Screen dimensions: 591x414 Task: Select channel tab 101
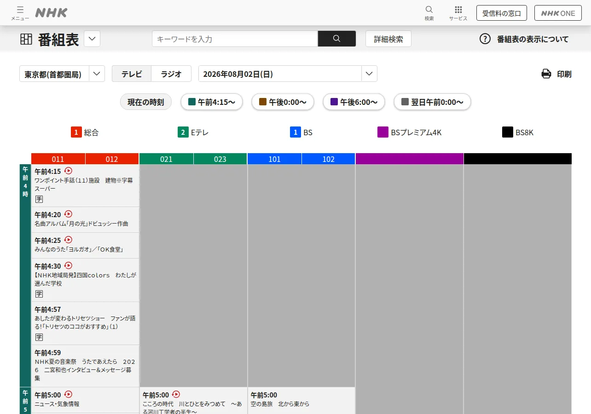pos(274,159)
